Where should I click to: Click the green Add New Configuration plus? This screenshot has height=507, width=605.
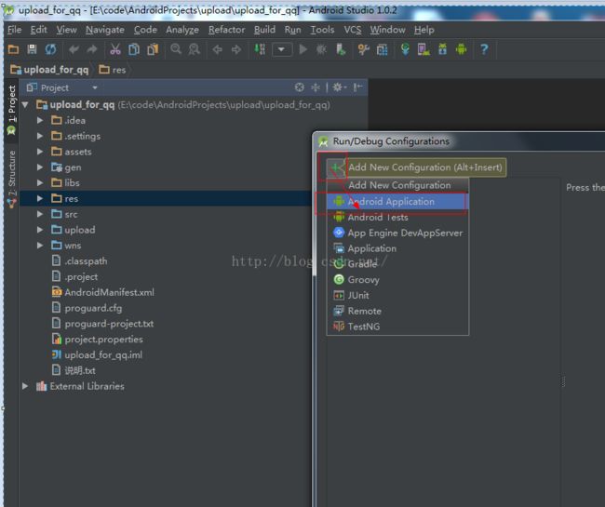[336, 167]
